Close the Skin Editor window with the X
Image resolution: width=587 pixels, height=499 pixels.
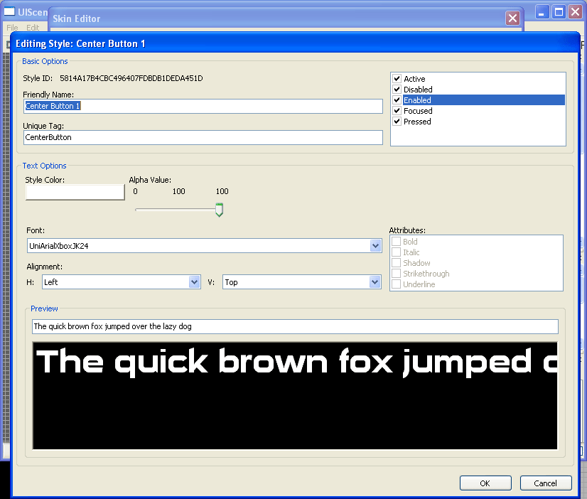(x=513, y=18)
